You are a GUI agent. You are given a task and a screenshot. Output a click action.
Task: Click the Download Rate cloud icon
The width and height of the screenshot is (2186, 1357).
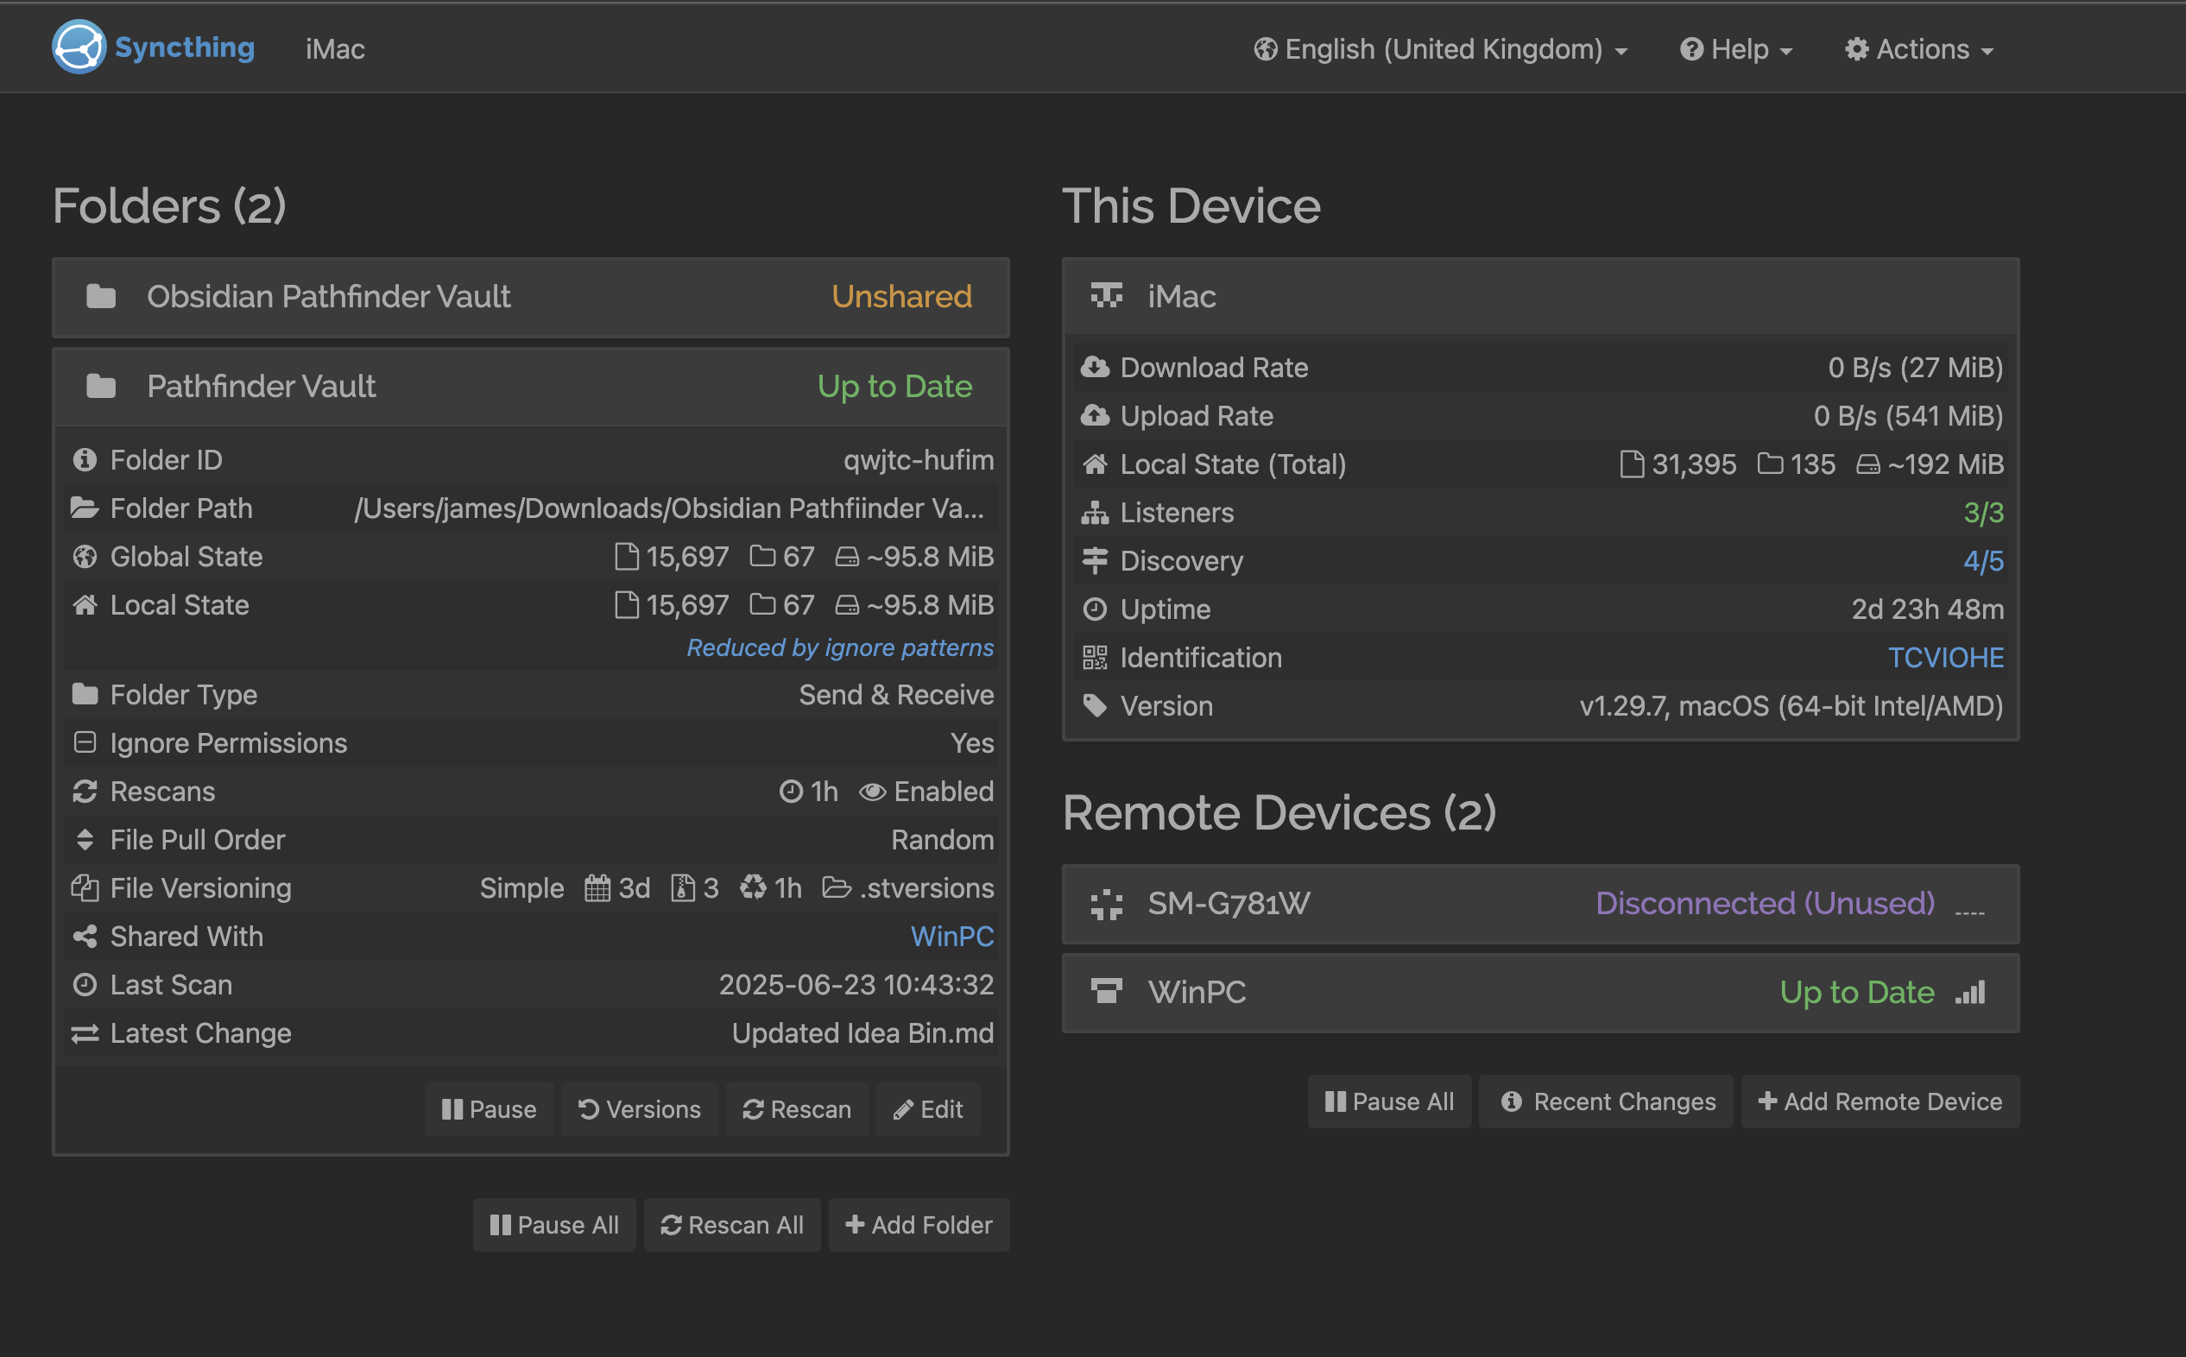coord(1095,367)
